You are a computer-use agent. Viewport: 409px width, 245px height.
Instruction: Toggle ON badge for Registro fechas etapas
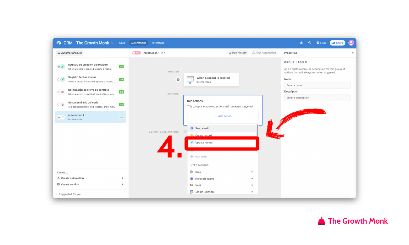(121, 79)
